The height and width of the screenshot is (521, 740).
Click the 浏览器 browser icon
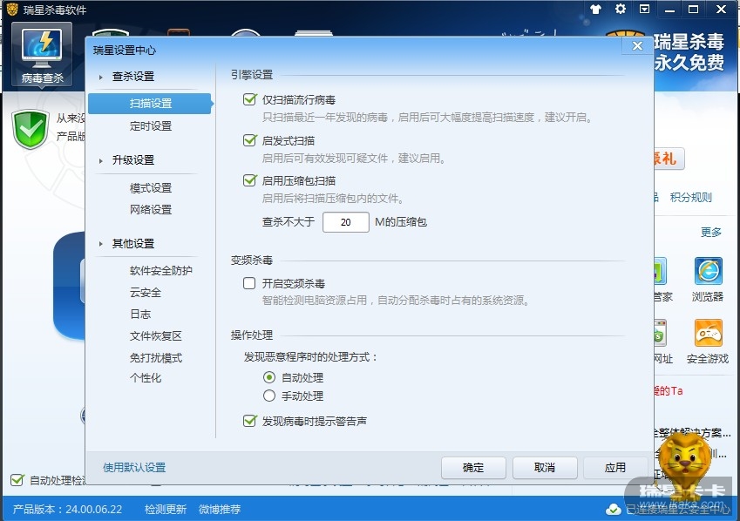point(708,280)
